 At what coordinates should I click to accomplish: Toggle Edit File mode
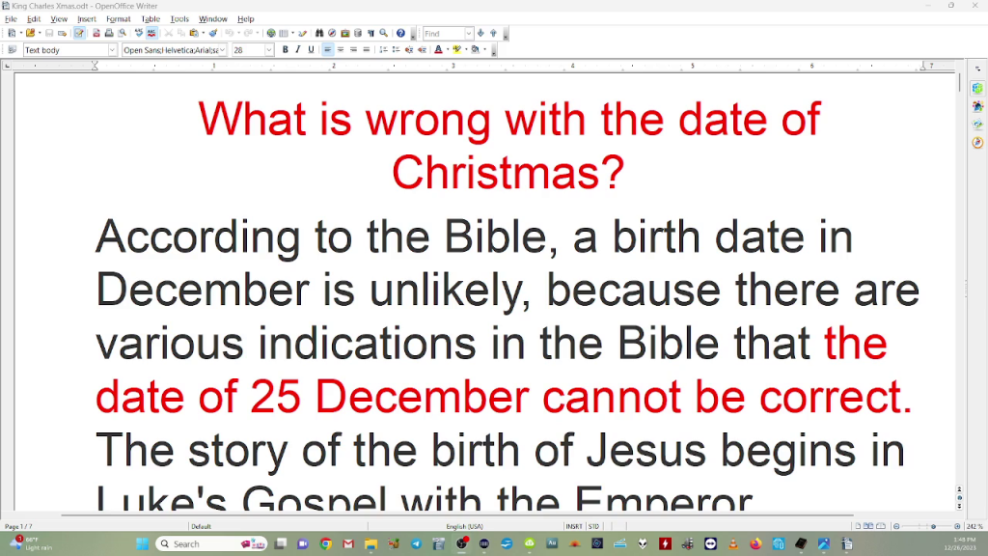pos(79,33)
